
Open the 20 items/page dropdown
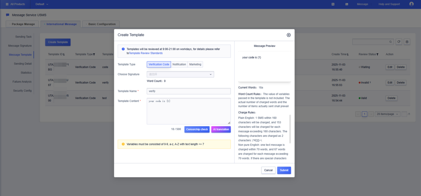[x=387, y=114]
